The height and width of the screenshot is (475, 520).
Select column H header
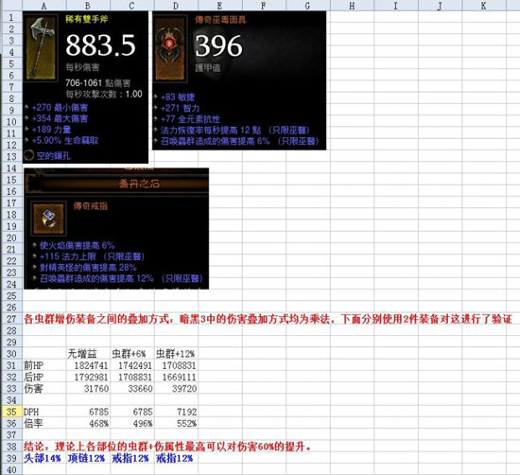point(352,6)
